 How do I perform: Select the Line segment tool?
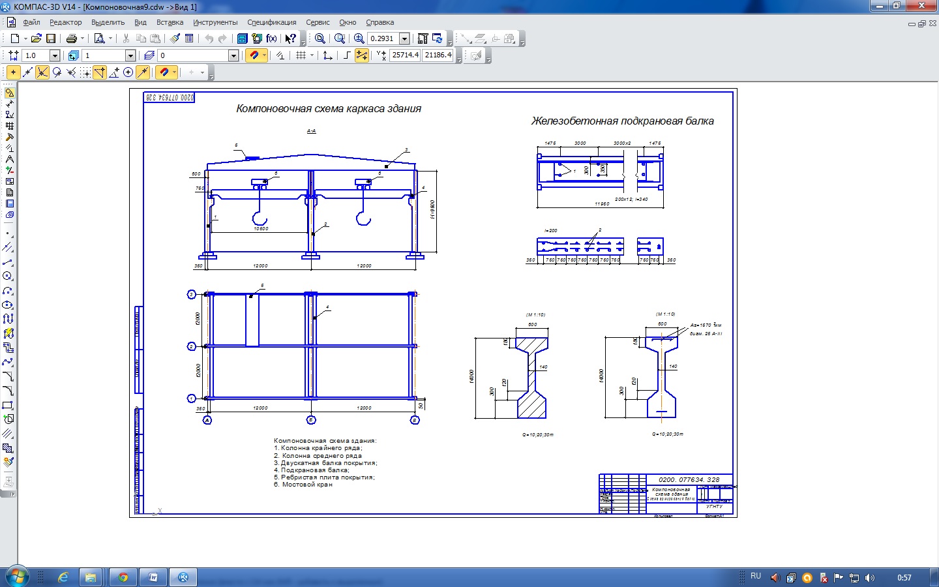(8, 262)
